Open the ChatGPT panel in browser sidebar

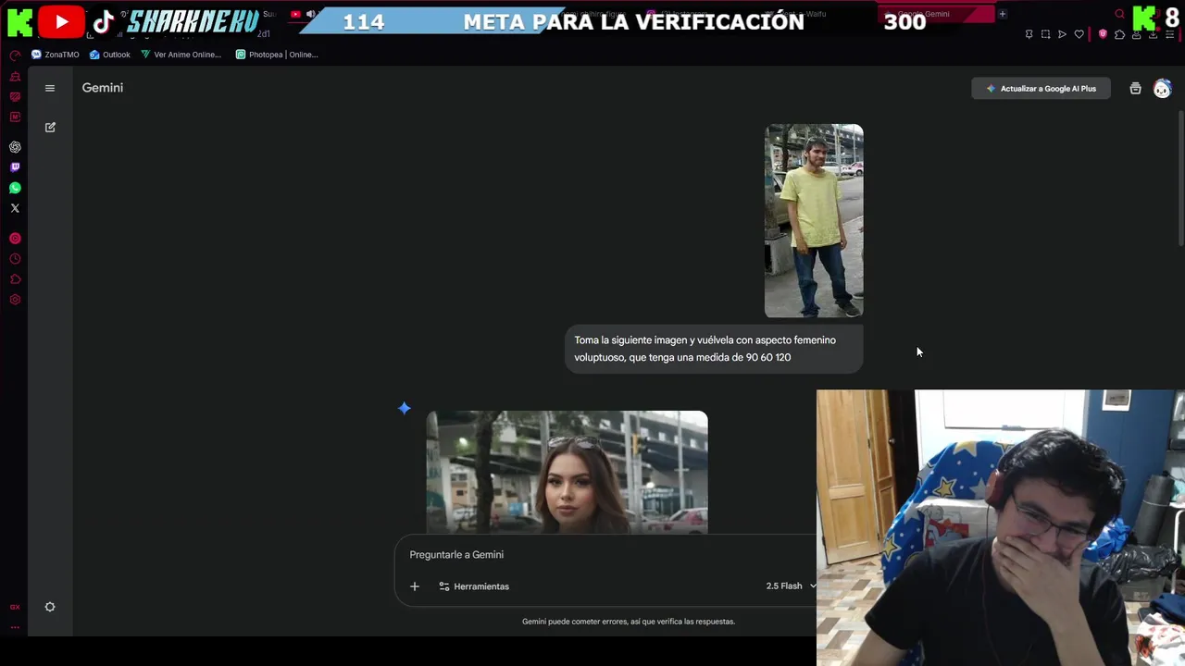[15, 147]
